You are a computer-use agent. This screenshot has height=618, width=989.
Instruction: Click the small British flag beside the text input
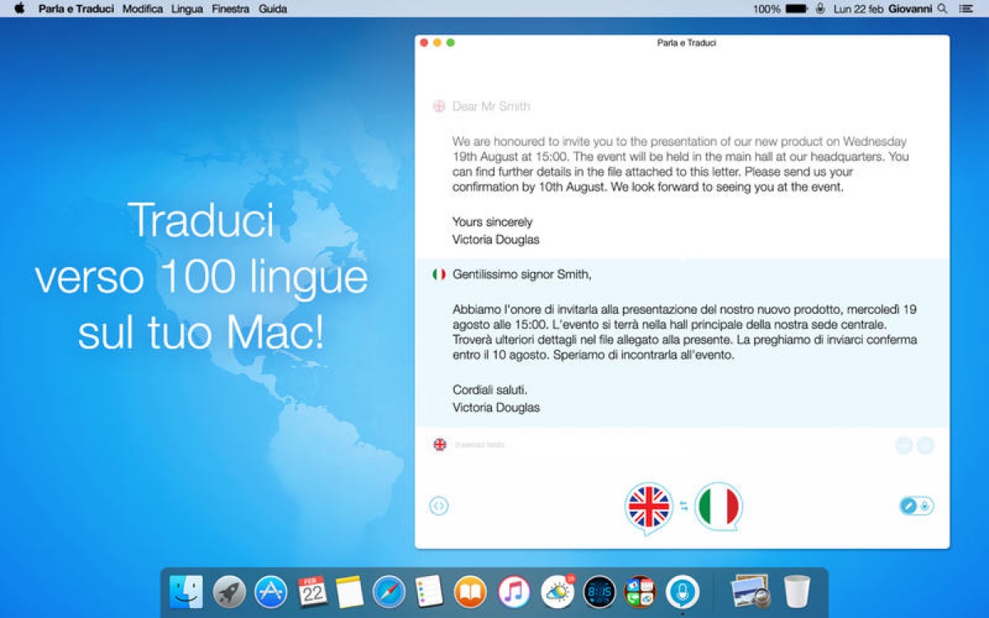(x=439, y=444)
